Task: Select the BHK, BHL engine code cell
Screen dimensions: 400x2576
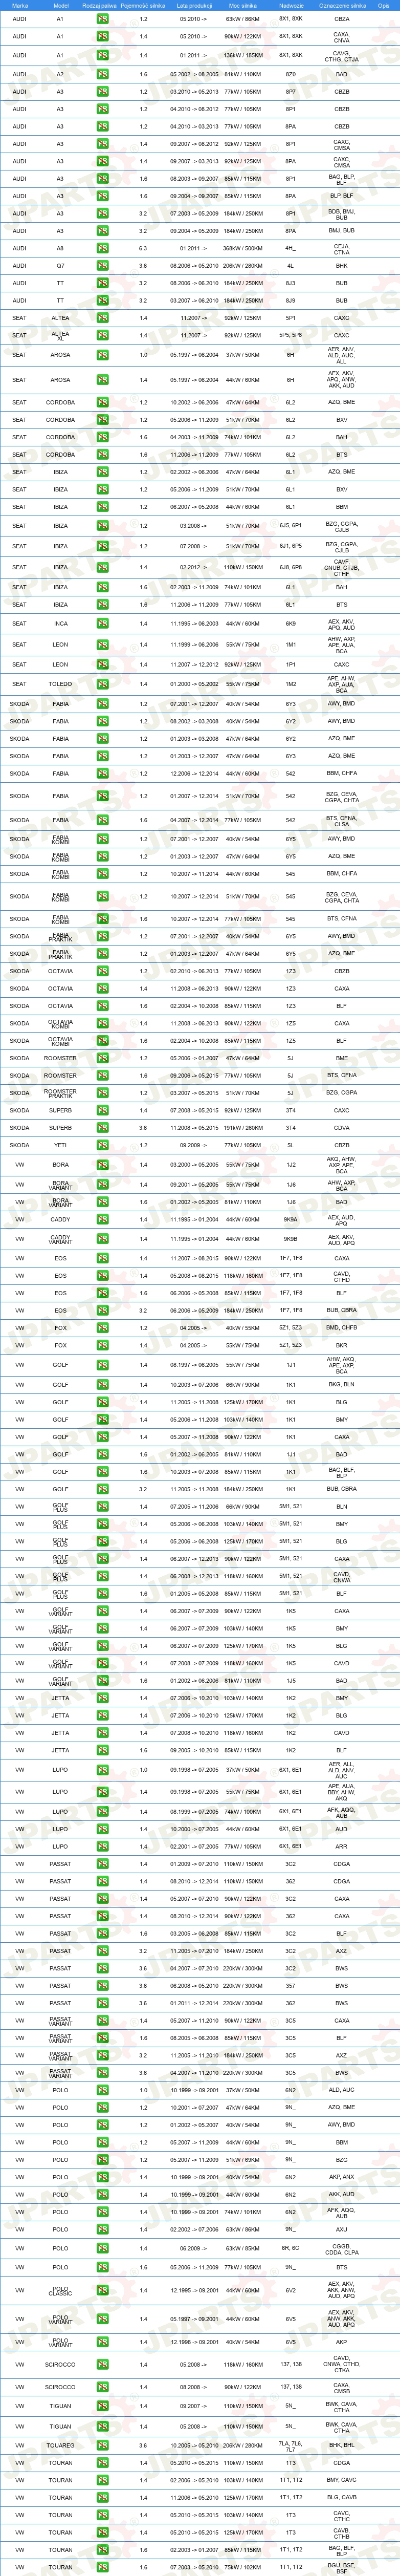Action: tap(342, 2445)
